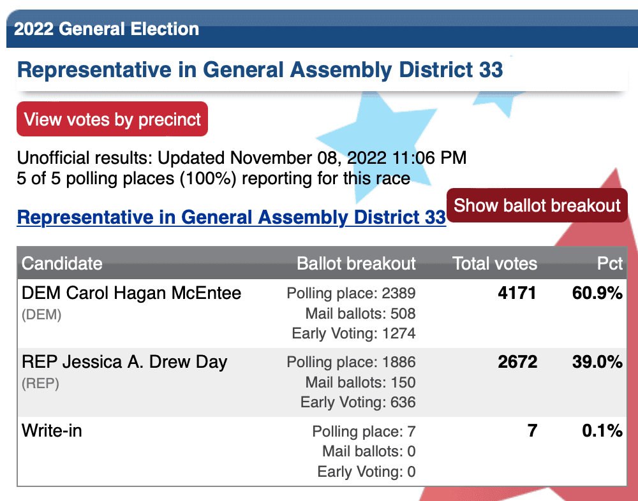The image size is (638, 501).
Task: Toggle the Show ballot breakout button
Action: pyautogui.click(x=537, y=205)
